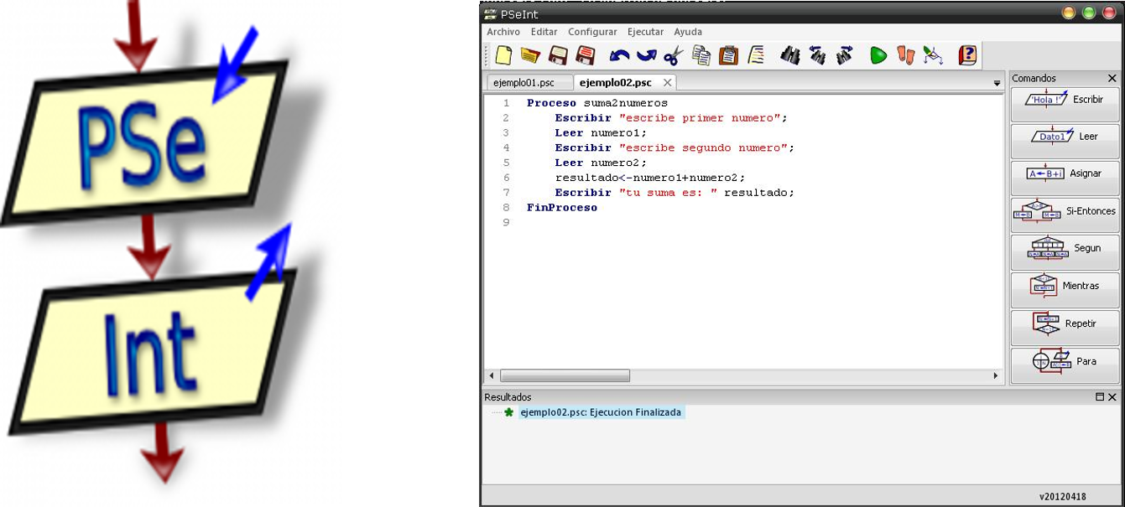
Task: Start step-by-step execution (footprints icon)
Action: [x=907, y=55]
